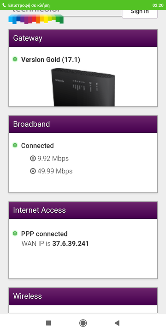Select the WAN IP address 37.6.39.241

pos(71,244)
